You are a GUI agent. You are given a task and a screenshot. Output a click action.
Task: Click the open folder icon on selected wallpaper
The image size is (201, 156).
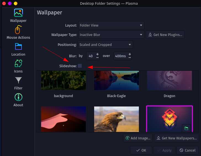tap(186, 128)
